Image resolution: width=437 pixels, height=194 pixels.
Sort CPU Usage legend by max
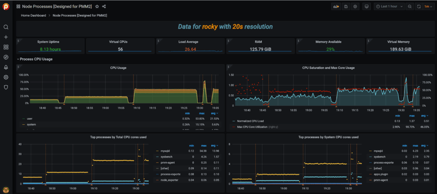point(201,114)
